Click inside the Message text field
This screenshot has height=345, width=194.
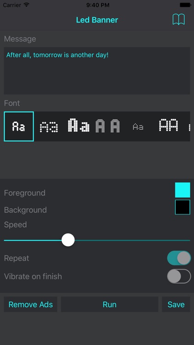pyautogui.click(x=97, y=71)
